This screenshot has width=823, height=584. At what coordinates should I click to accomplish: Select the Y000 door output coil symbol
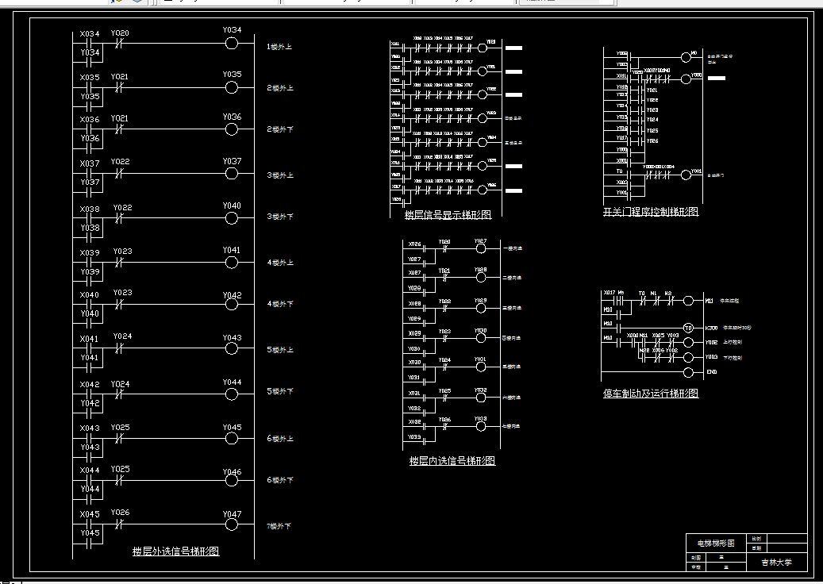coord(686,79)
